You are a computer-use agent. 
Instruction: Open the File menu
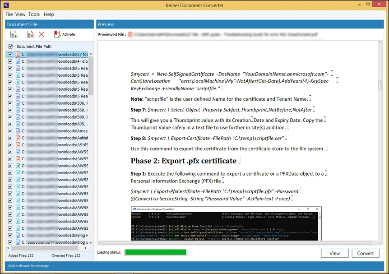coord(9,14)
